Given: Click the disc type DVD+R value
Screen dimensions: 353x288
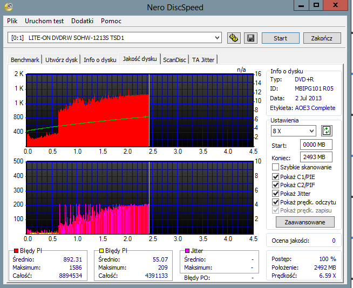Looking at the screenshot, I should click(x=304, y=79).
